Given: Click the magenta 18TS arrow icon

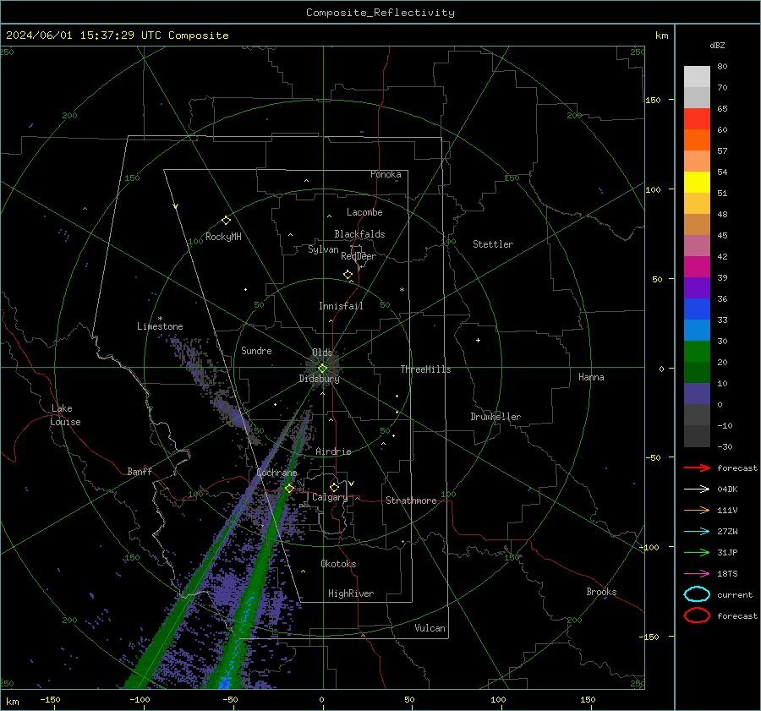Looking at the screenshot, I should (697, 573).
